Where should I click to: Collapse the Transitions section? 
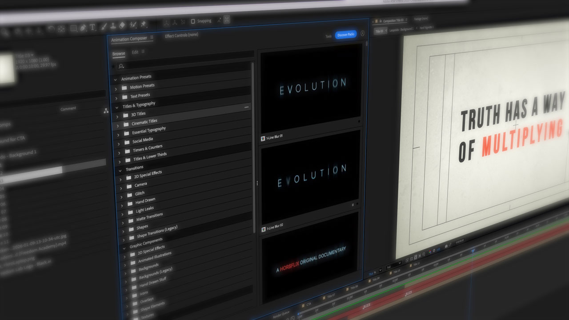tap(120, 170)
